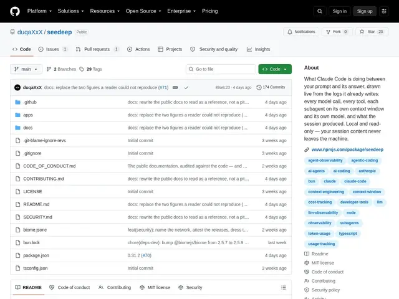Click the scale icon beside MIT license in About
The height and width of the screenshot is (299, 399).
point(307,263)
